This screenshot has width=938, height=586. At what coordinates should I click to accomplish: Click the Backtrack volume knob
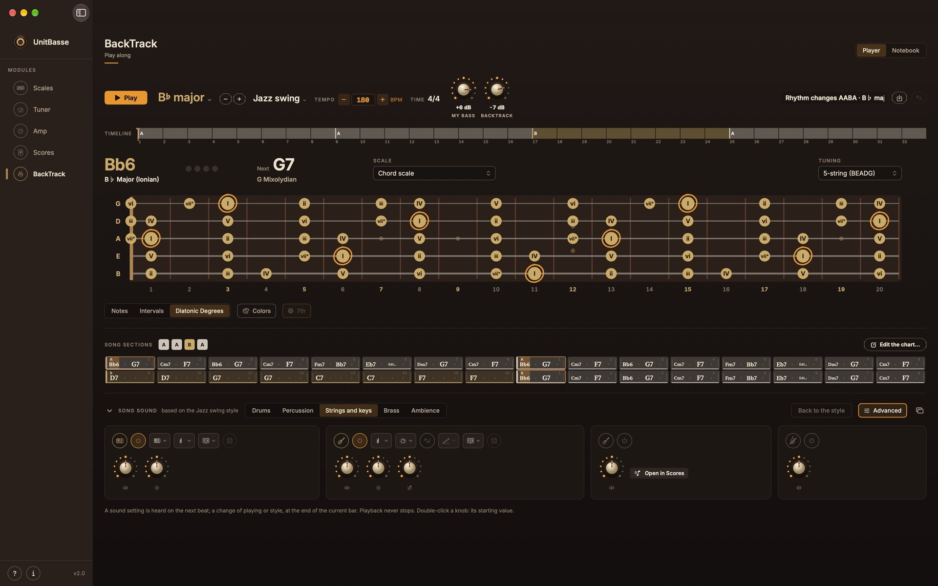497,89
